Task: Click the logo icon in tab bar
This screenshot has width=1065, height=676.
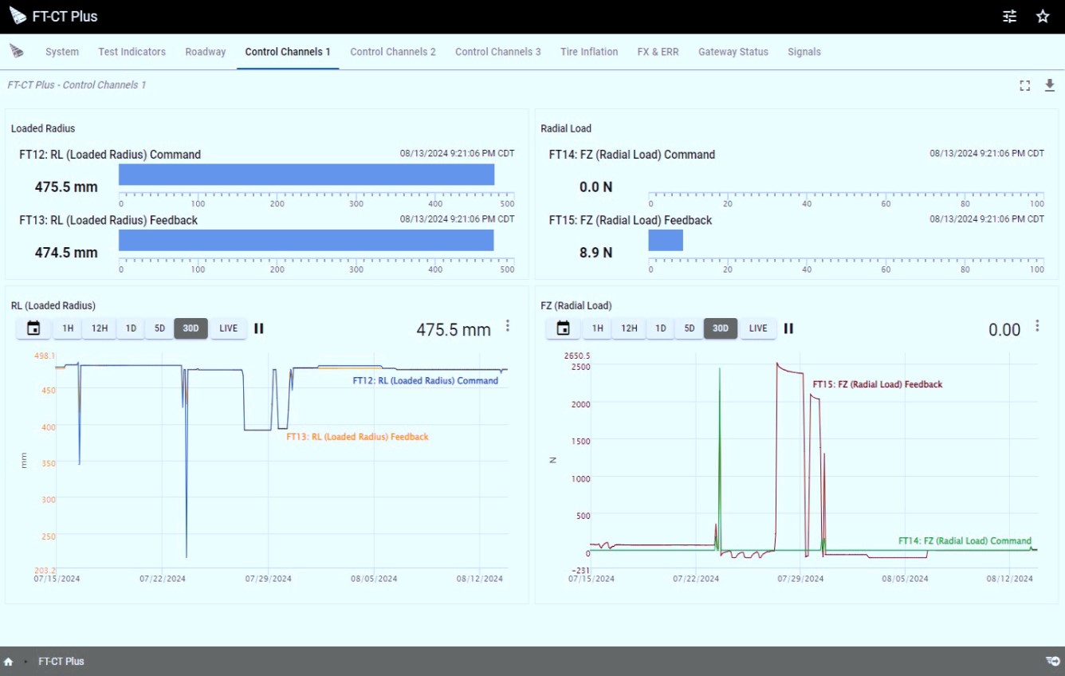Action: pos(16,52)
